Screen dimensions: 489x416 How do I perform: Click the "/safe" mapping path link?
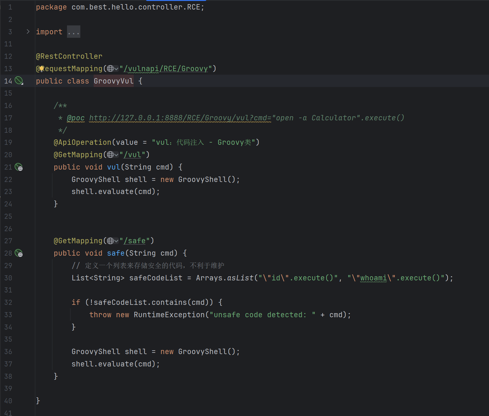click(x=135, y=241)
